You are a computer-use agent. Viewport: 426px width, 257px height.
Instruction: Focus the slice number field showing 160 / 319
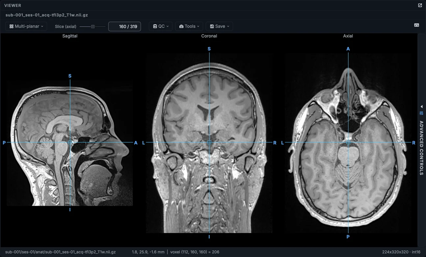tap(124, 26)
